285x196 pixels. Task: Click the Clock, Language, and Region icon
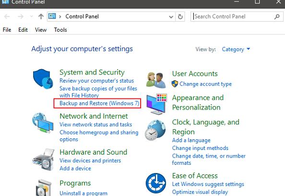(x=155, y=130)
